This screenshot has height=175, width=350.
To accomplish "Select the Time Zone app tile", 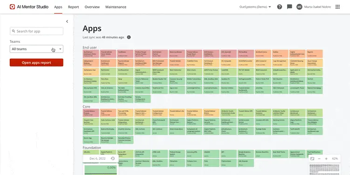I will (x=108, y=81).
